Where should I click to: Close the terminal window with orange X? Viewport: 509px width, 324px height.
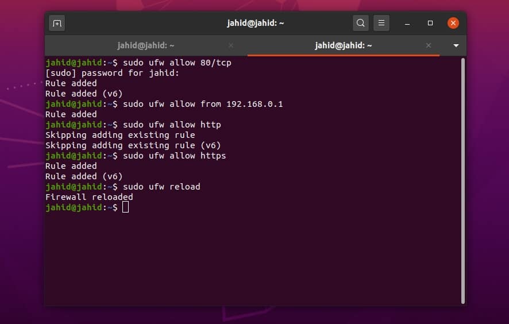click(x=453, y=23)
